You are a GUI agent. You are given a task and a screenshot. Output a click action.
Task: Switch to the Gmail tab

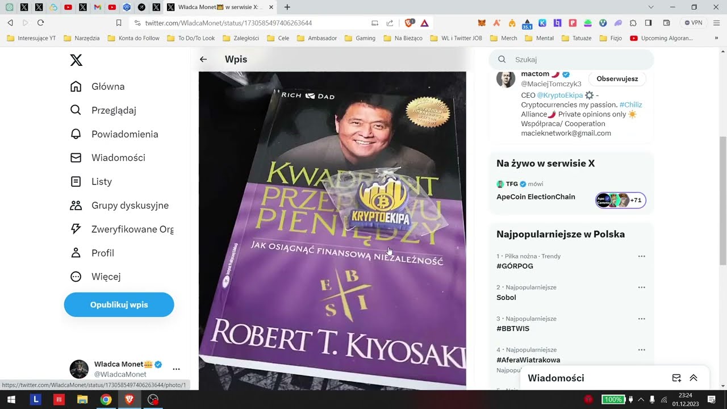tap(98, 7)
